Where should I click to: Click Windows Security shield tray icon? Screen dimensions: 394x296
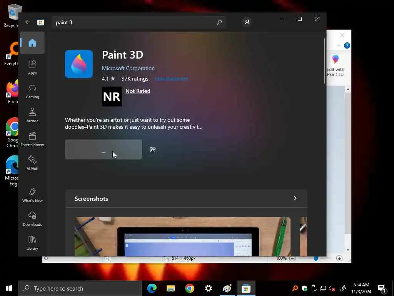(304, 288)
